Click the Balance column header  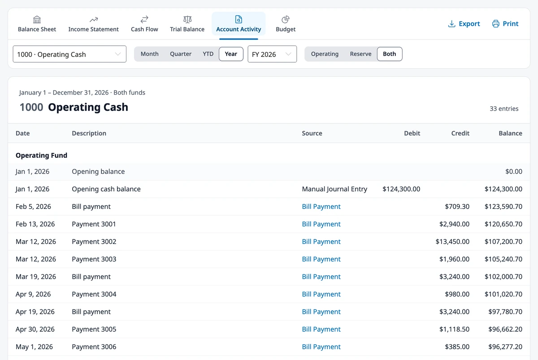click(x=510, y=133)
